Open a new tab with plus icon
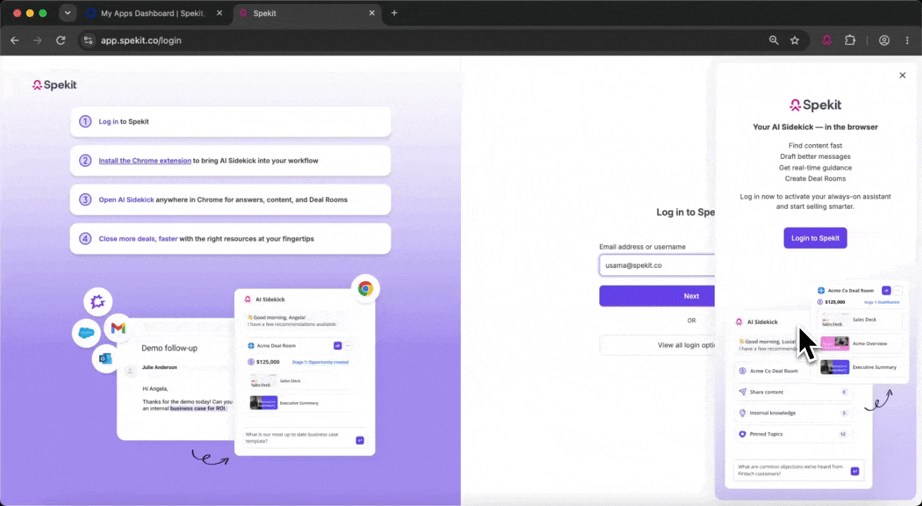This screenshot has height=506, width=922. 394,13
